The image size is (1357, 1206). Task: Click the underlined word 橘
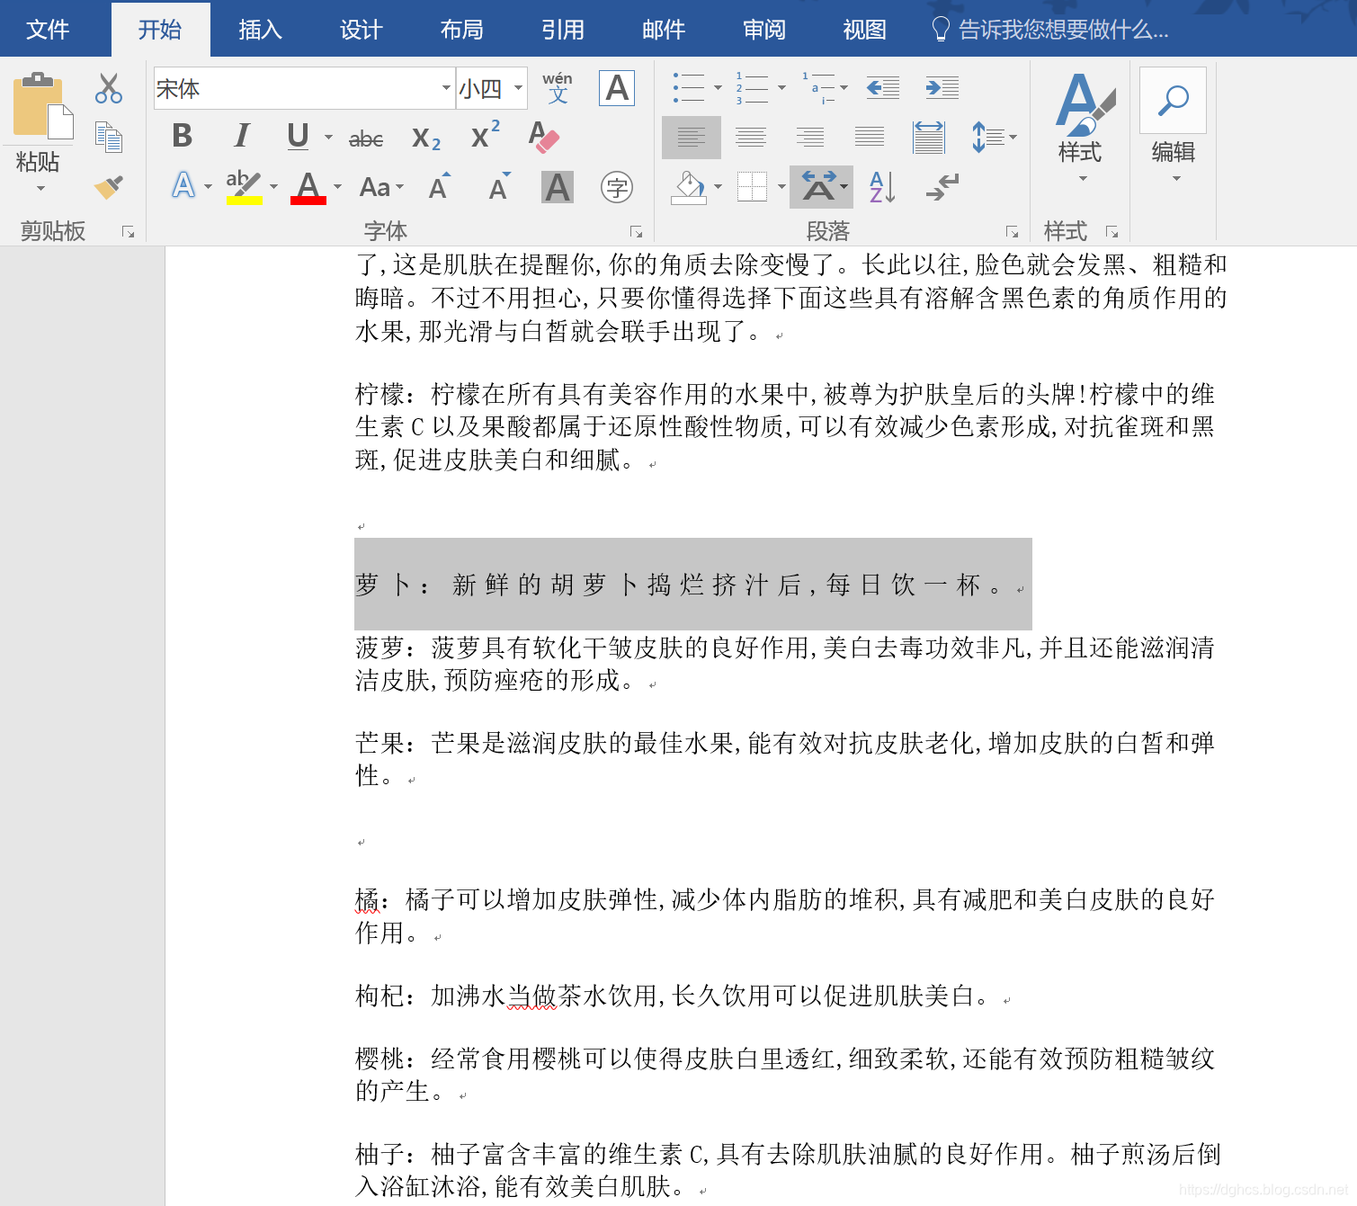367,899
